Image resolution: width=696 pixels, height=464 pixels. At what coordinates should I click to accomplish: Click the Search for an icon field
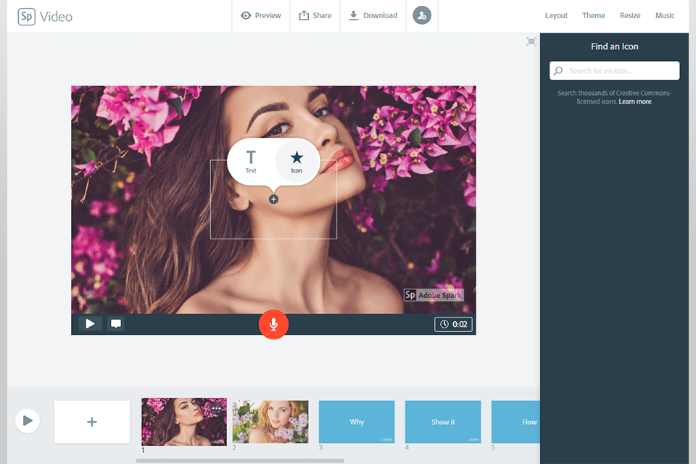pos(614,70)
